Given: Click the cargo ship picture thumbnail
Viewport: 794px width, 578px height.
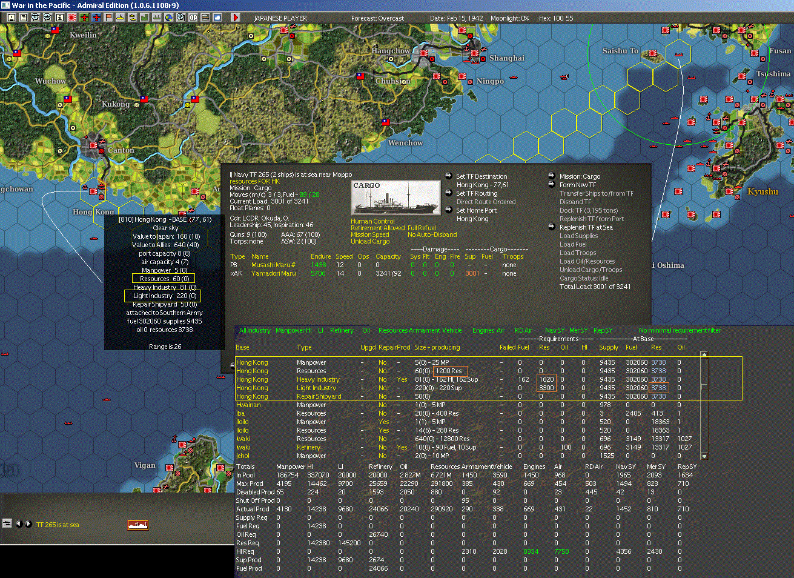Looking at the screenshot, I should coord(396,198).
